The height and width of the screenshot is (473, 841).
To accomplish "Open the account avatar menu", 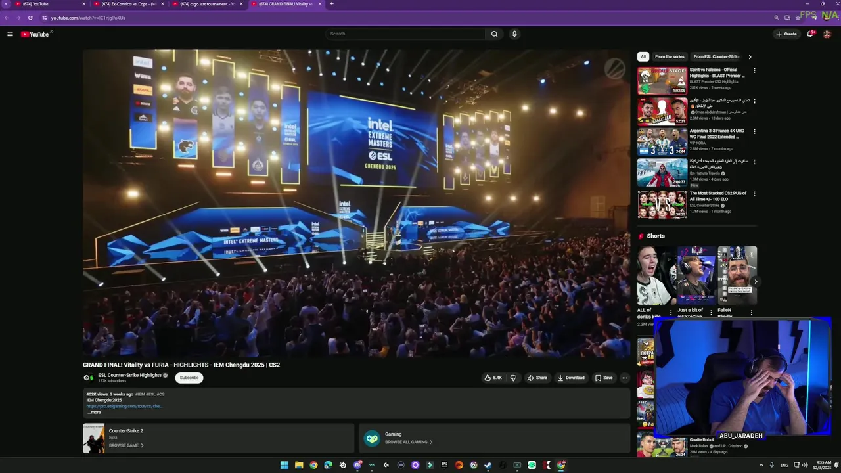I will pyautogui.click(x=827, y=34).
